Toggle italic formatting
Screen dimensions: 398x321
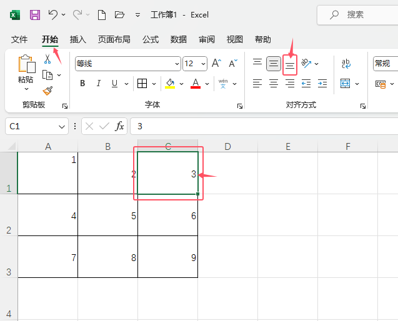pos(99,84)
